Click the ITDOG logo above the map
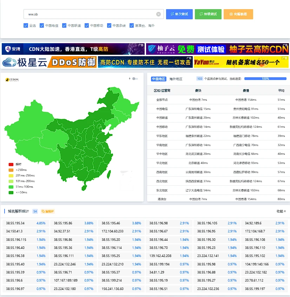Screen dimensions: 290x297 click(12, 80)
